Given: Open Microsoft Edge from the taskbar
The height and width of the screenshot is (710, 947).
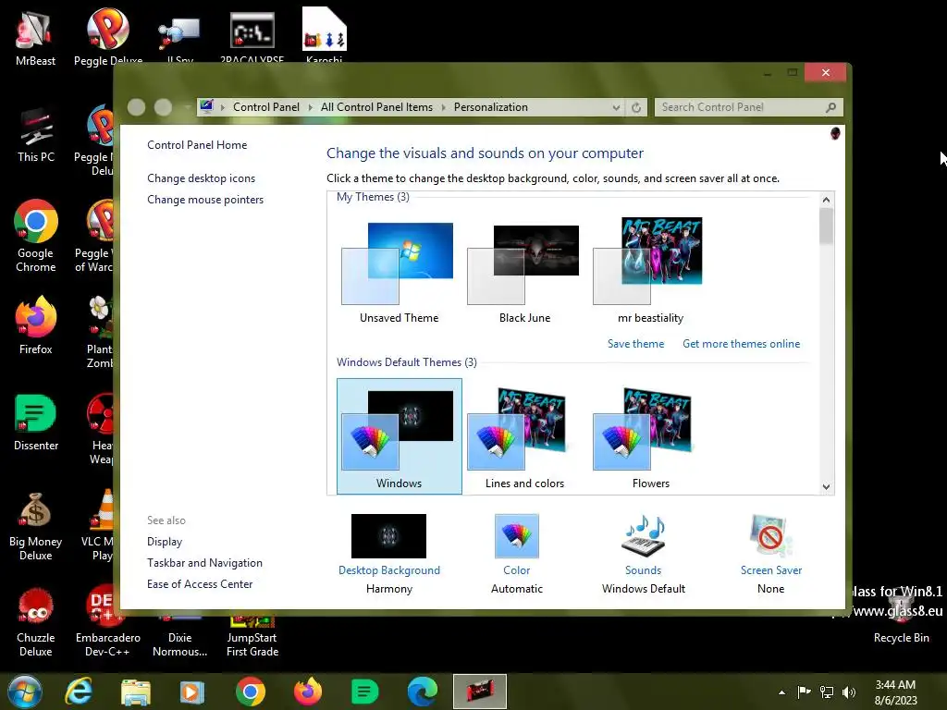Looking at the screenshot, I should (x=422, y=692).
